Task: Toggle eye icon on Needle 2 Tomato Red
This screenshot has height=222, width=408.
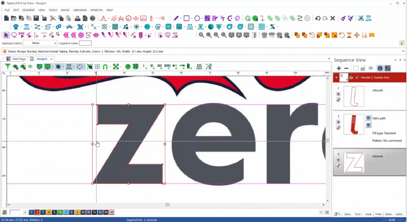Action: (x=351, y=77)
